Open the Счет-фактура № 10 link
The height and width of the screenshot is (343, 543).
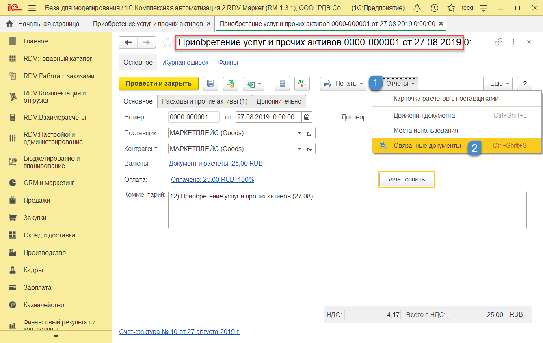(x=180, y=332)
